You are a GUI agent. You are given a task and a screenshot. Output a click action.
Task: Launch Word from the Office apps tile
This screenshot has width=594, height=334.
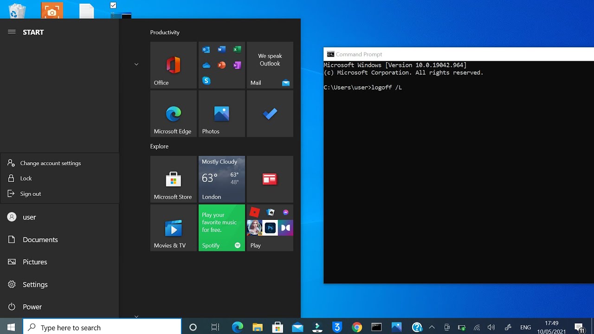222,50
